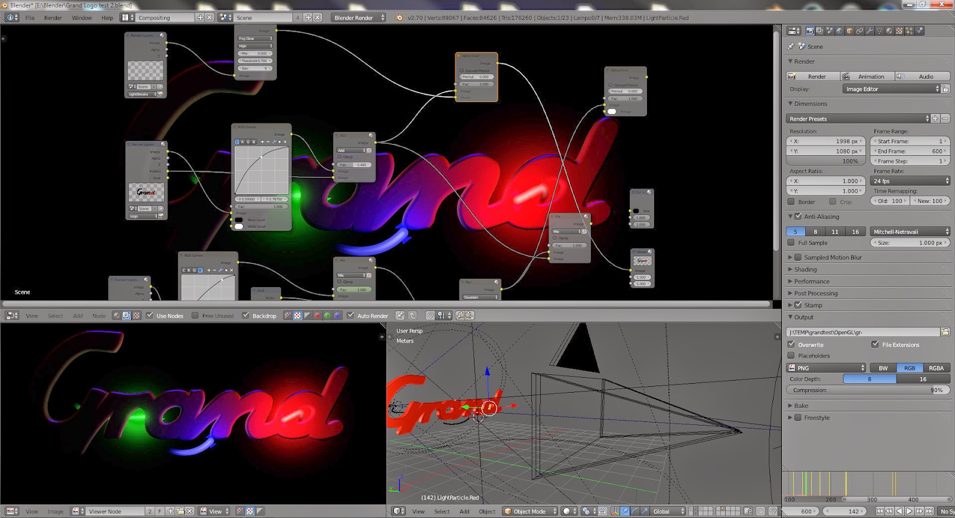
Task: Open the Help menu
Action: pos(107,18)
